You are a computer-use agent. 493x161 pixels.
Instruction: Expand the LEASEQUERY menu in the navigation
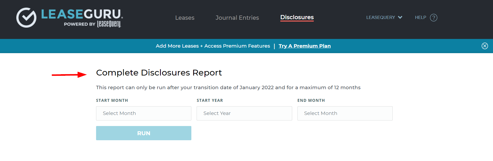tap(381, 17)
